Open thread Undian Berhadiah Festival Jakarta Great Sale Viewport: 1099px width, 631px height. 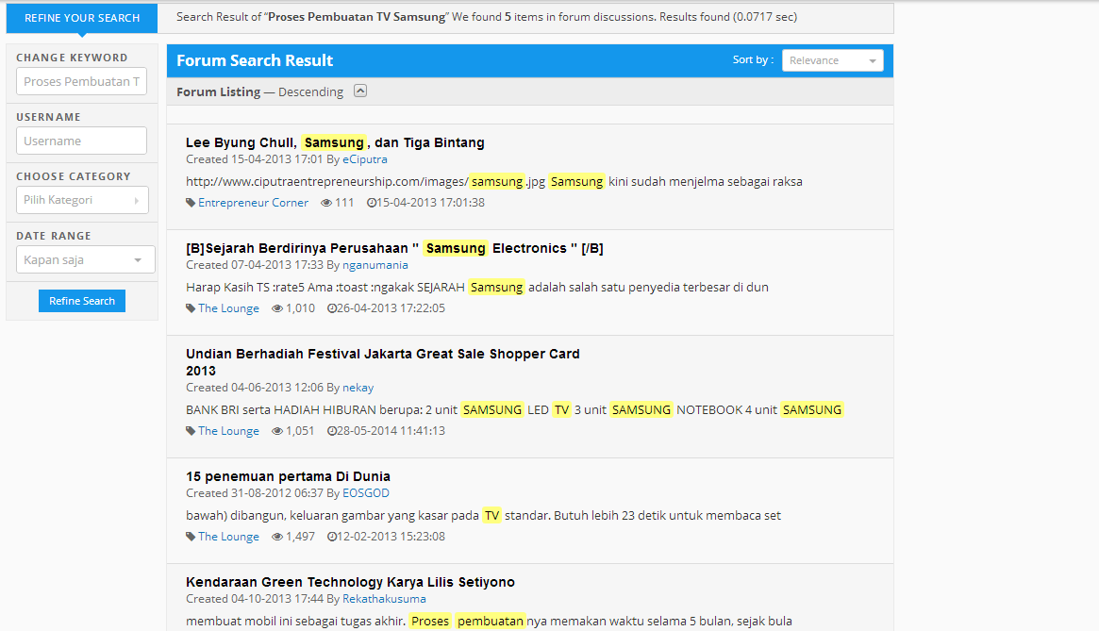(383, 362)
